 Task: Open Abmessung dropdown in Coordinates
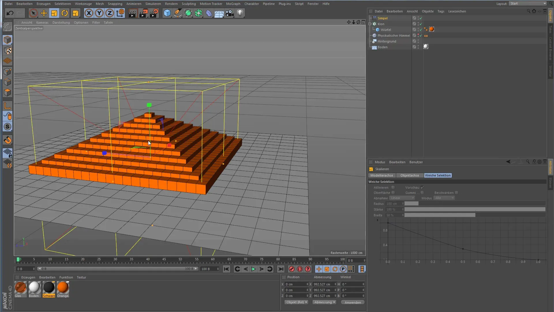pyautogui.click(x=324, y=302)
